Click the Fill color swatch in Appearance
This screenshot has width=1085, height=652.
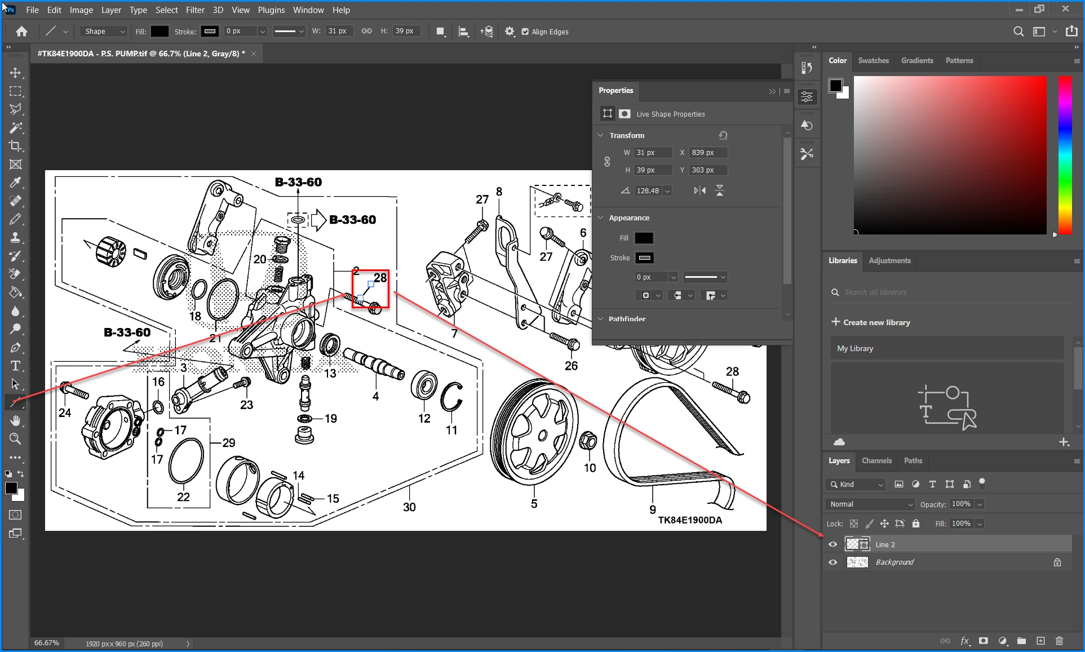(x=644, y=238)
